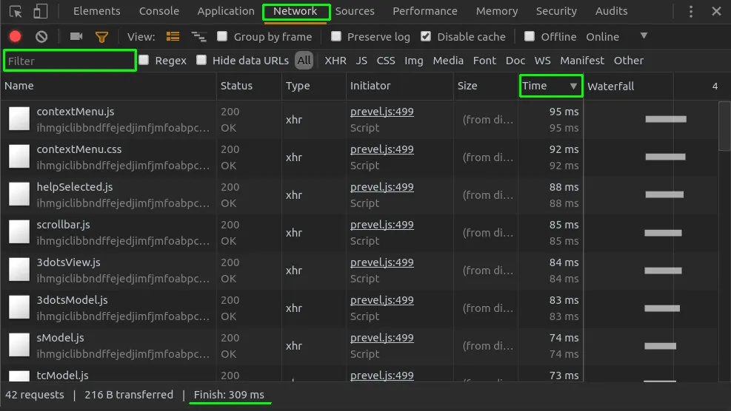The image size is (731, 411).
Task: Toggle the device toolbar icon
Action: pos(40,11)
